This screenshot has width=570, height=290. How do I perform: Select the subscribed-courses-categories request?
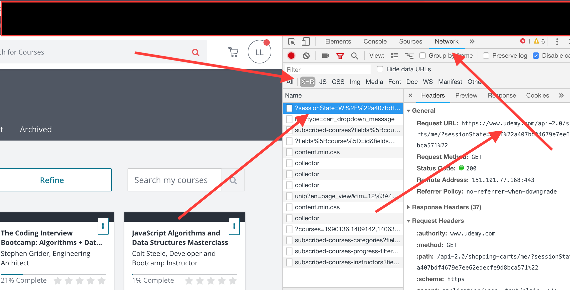[343, 240]
